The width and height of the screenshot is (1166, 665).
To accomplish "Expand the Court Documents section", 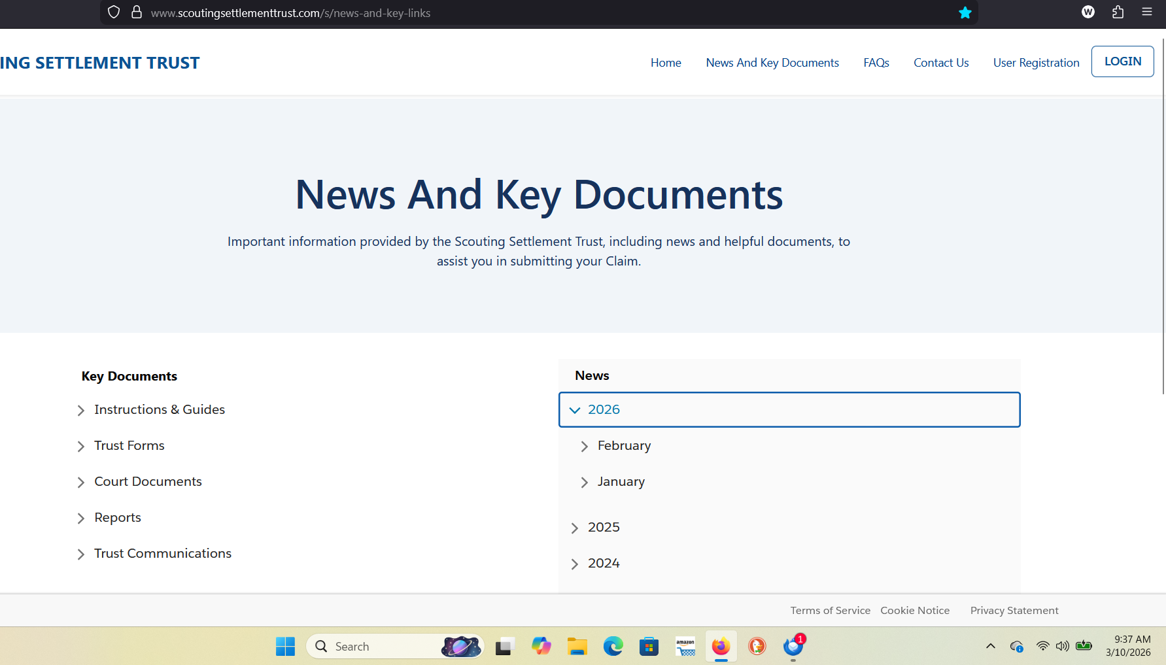I will pos(148,482).
